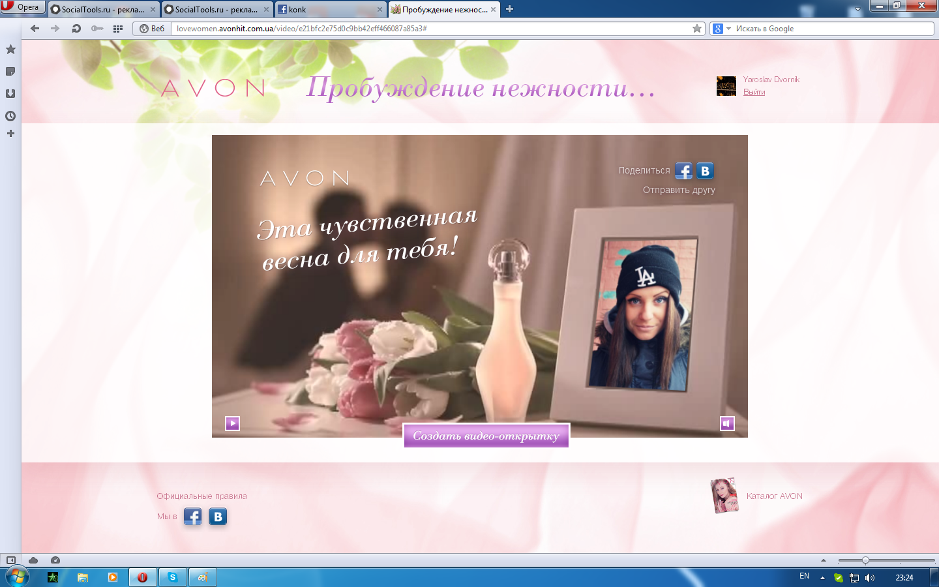Open Speed Dial grid icon
This screenshot has height=587, width=939.
(118, 28)
